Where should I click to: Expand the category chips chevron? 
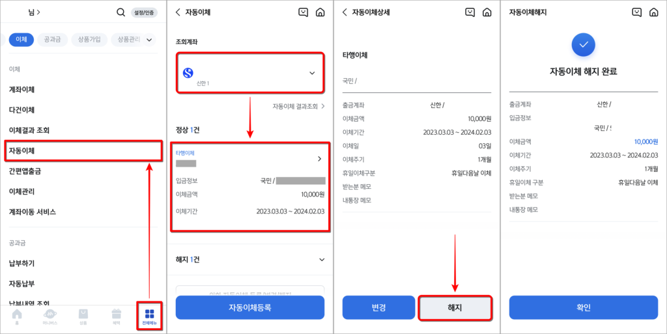pos(149,40)
